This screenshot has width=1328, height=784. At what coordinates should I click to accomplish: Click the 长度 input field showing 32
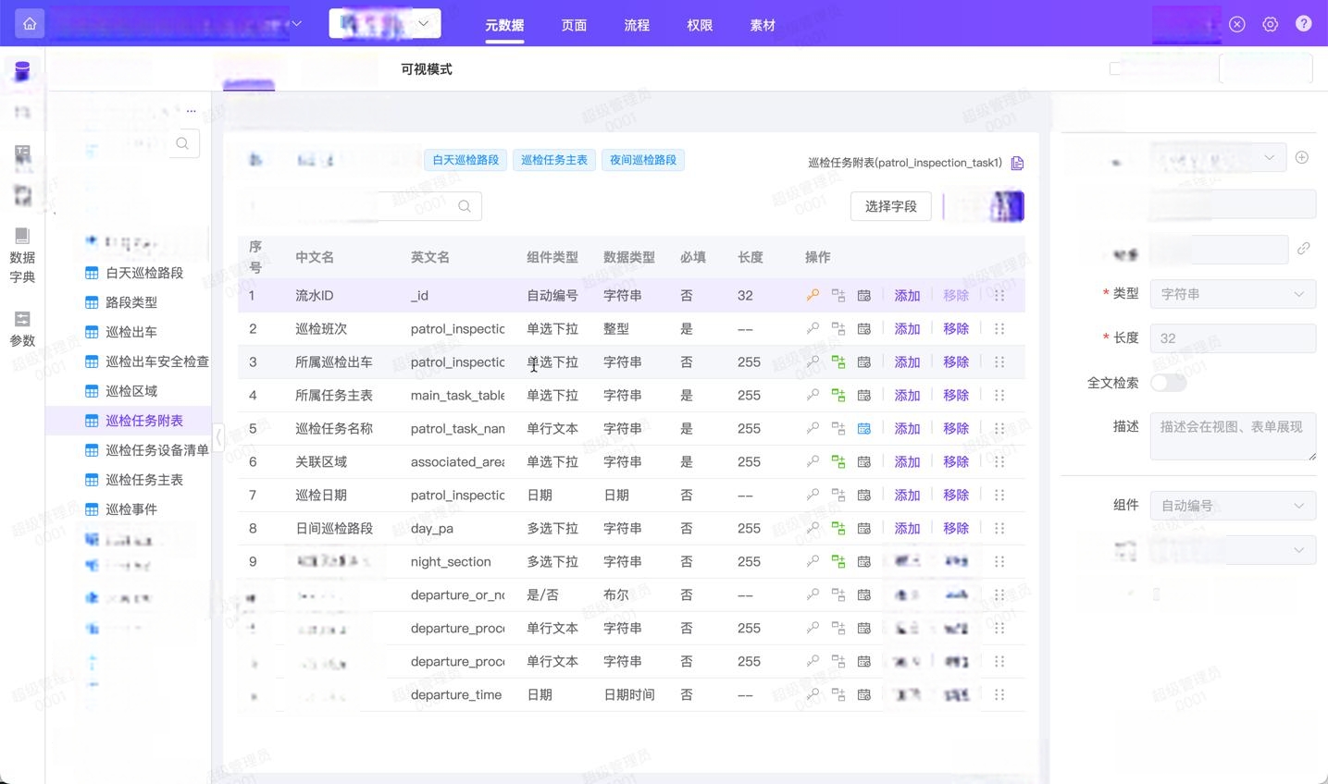point(1233,338)
